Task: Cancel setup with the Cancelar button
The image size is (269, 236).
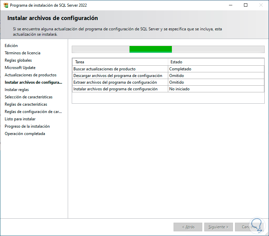Action: click(249, 227)
